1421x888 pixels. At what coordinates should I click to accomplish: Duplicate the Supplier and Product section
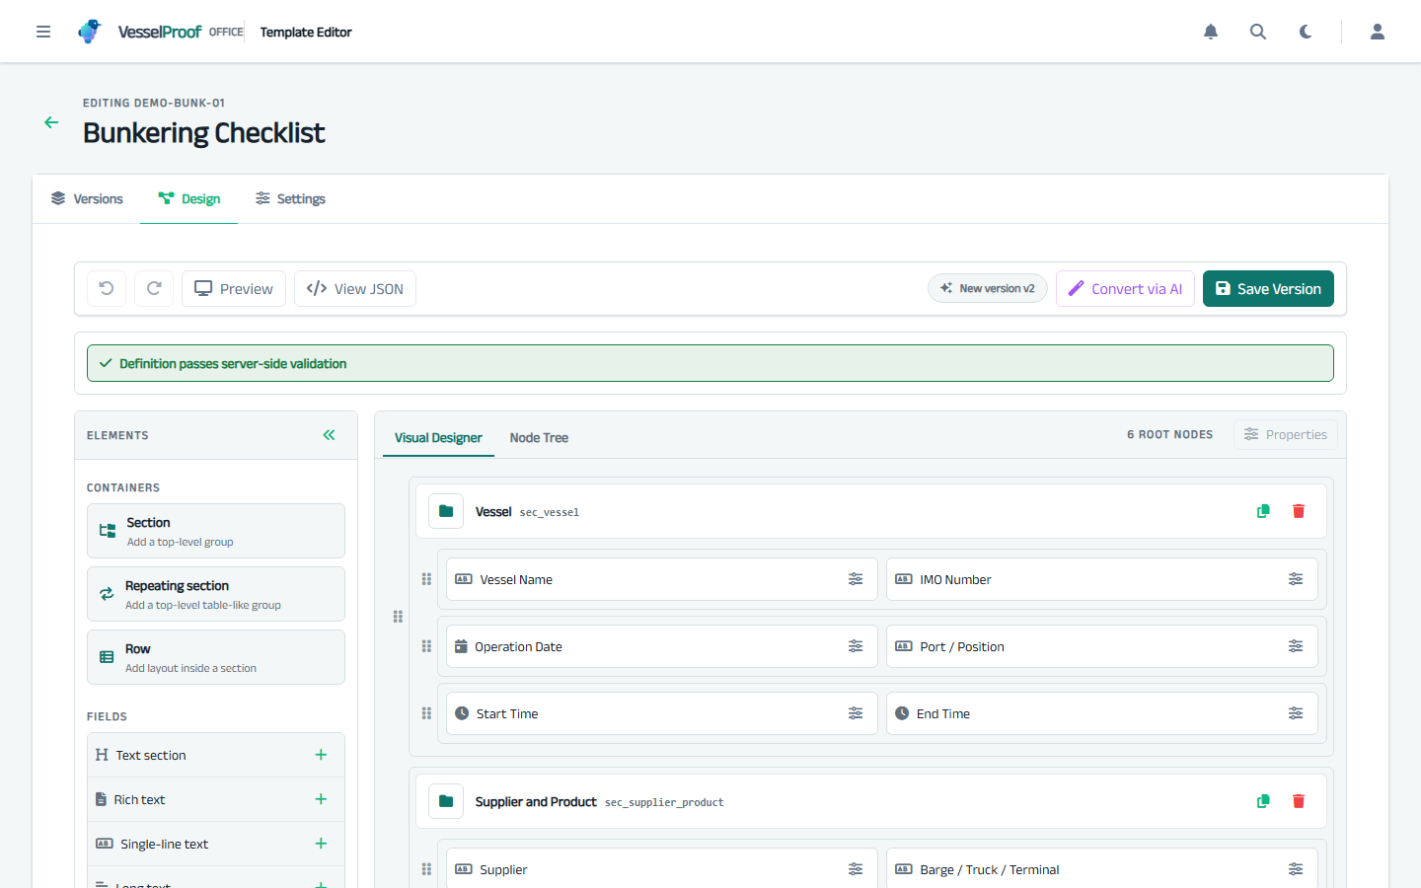1263,801
